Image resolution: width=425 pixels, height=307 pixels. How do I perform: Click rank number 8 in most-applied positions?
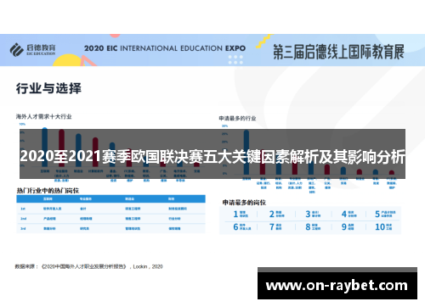308,226
